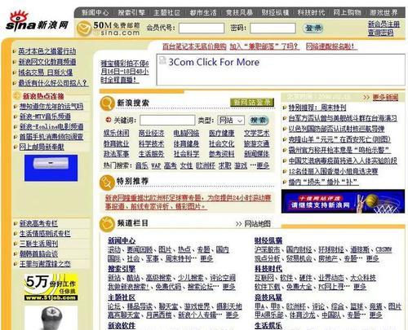This screenshot has width=408, height=330.
Task: Click hot search term WAP
Action: 156,165
